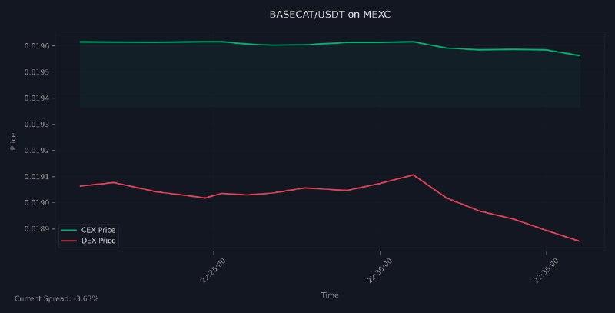Image resolution: width=615 pixels, height=313 pixels.
Task: Click the Price y-axis title
Action: coord(13,142)
